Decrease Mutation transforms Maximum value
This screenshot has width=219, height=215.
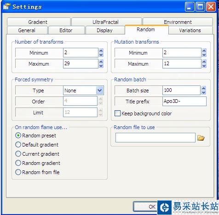point(204,66)
